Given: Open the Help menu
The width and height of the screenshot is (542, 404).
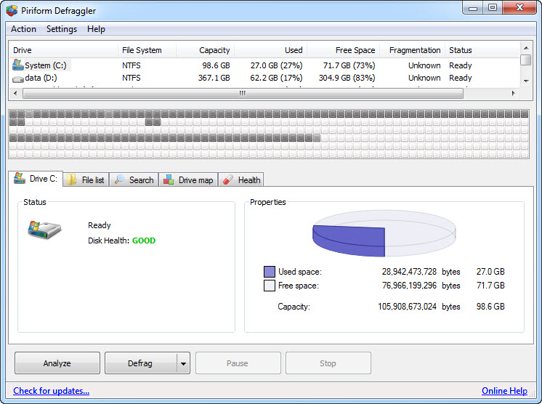Looking at the screenshot, I should [x=96, y=29].
